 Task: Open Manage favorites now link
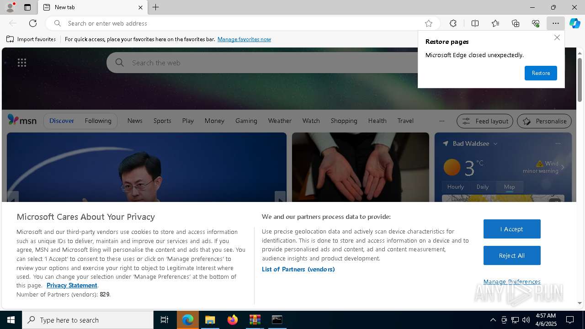click(244, 39)
